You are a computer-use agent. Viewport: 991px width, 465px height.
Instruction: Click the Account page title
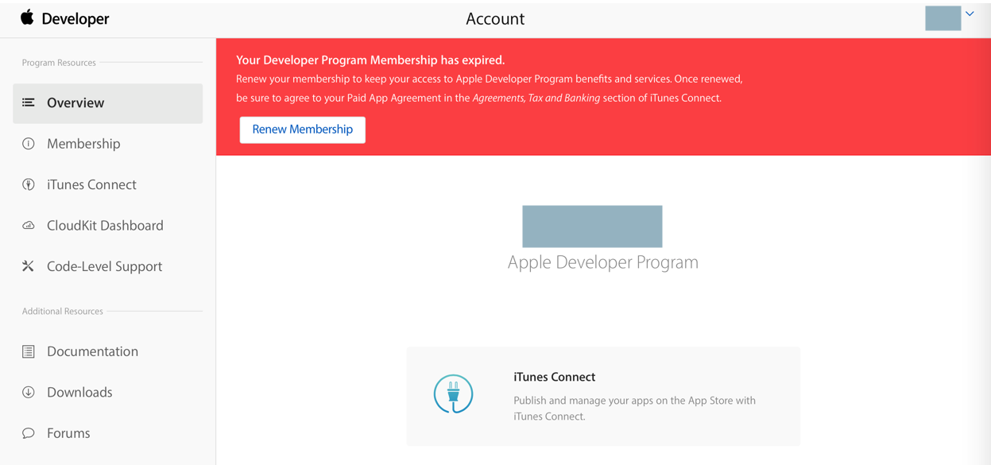pyautogui.click(x=495, y=19)
